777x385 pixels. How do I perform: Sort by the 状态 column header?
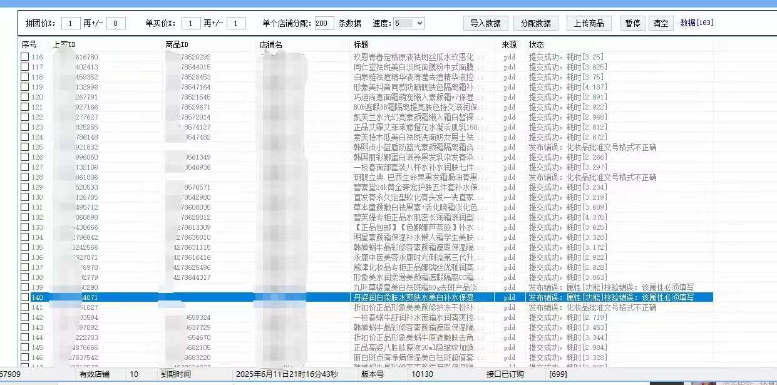pyautogui.click(x=537, y=44)
